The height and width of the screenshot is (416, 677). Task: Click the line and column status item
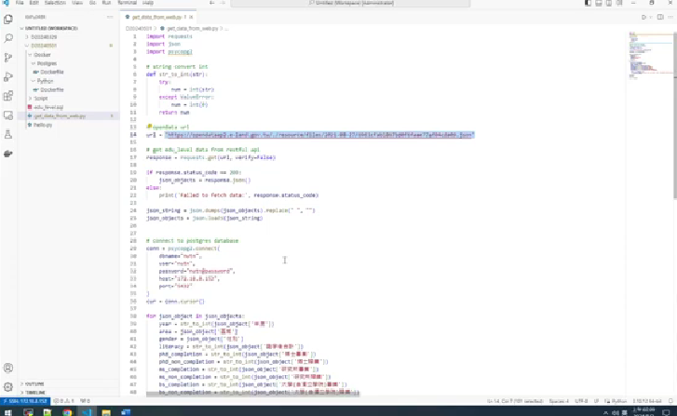click(x=515, y=401)
